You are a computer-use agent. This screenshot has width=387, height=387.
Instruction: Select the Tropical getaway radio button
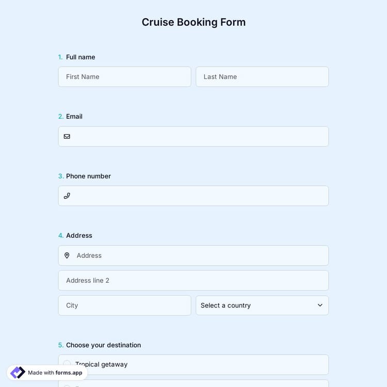pos(67,364)
